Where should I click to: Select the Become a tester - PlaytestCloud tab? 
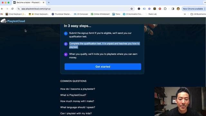[29, 2]
